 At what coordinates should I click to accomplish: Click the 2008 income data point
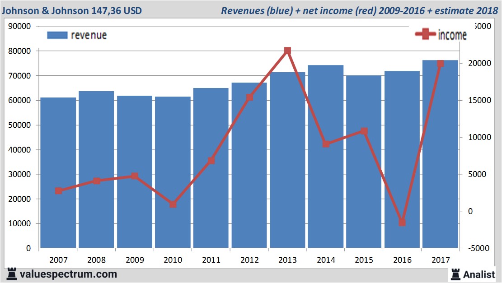click(97, 181)
